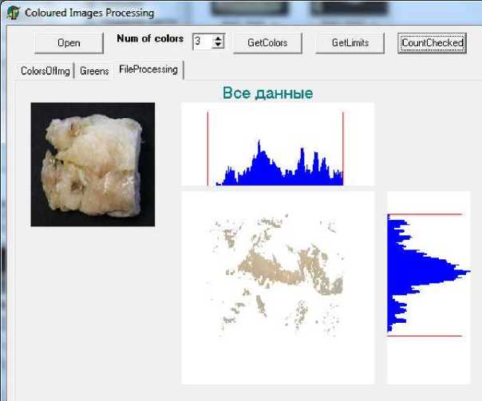Click the vertical blue histogram on right
482x401 pixels.
[x=429, y=287]
